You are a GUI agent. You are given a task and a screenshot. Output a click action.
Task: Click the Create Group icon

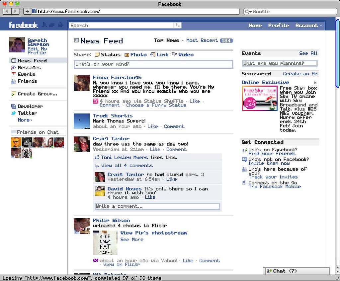click(x=13, y=94)
